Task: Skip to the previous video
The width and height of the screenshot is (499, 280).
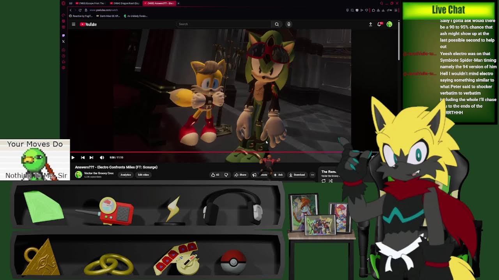Action: pyautogui.click(x=83, y=157)
